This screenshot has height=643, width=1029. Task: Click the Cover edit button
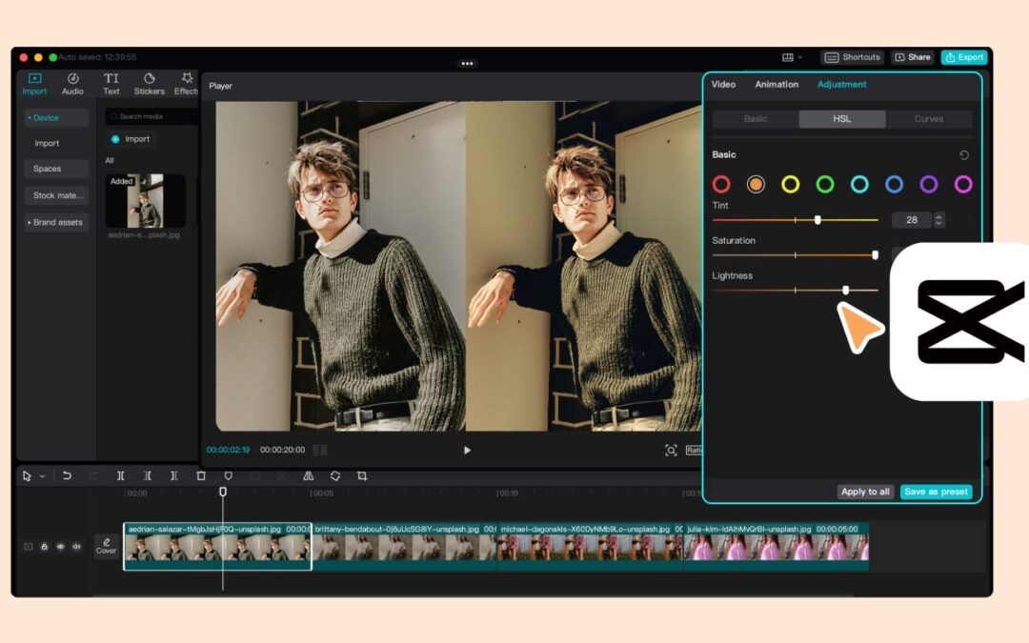106,546
